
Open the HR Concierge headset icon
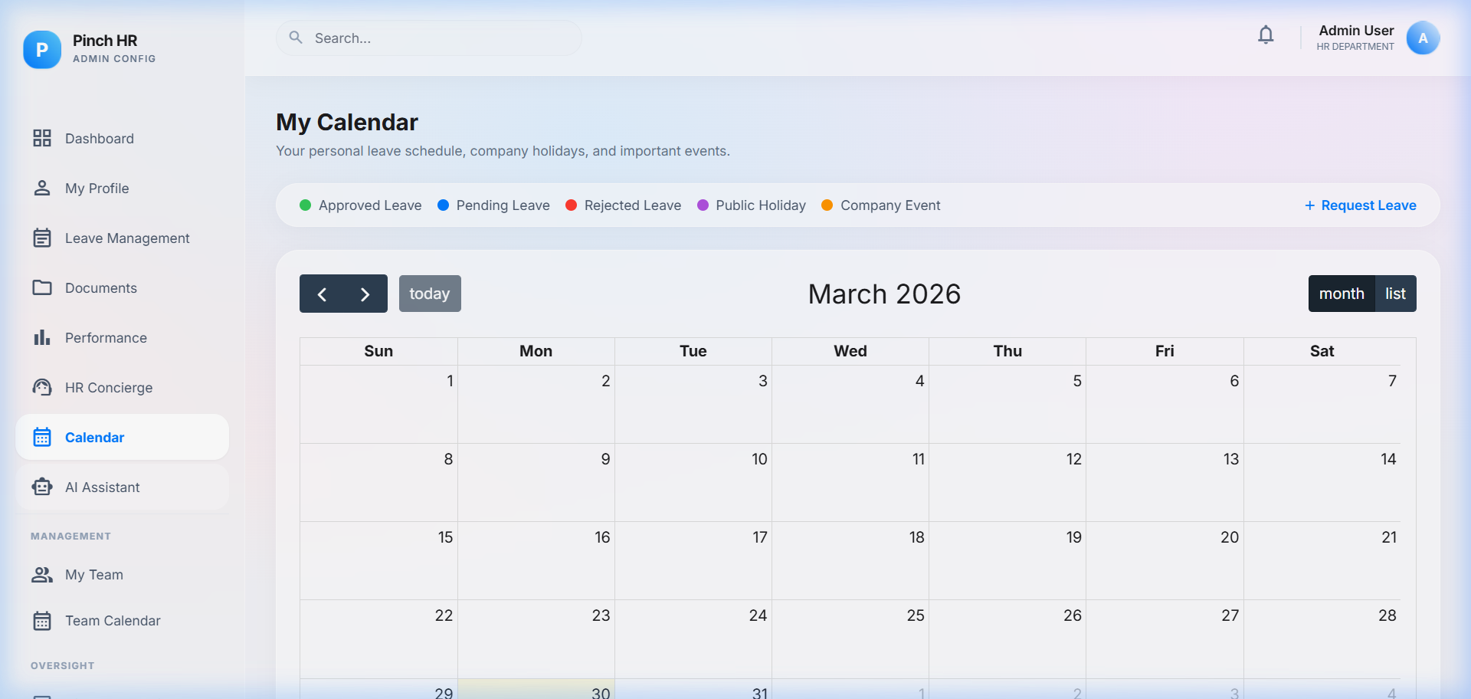tap(42, 388)
